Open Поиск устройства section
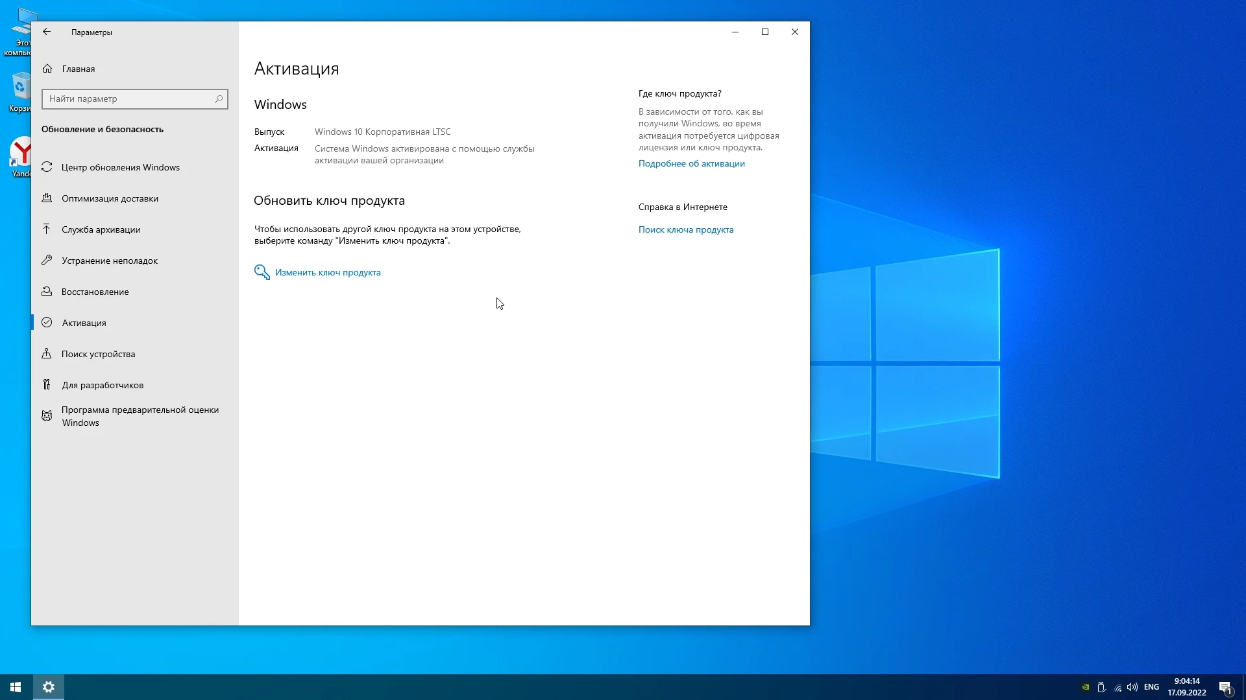Screen dimensions: 1246x700 tap(98, 354)
